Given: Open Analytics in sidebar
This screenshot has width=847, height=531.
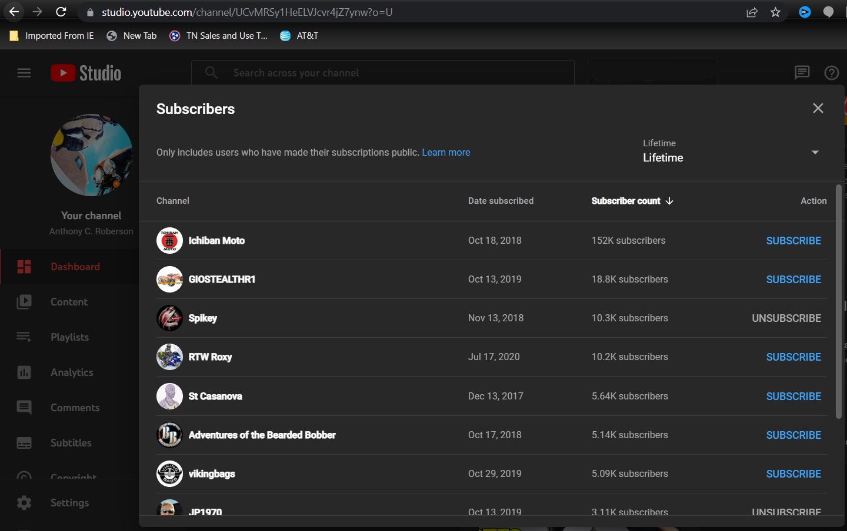Looking at the screenshot, I should 69,372.
